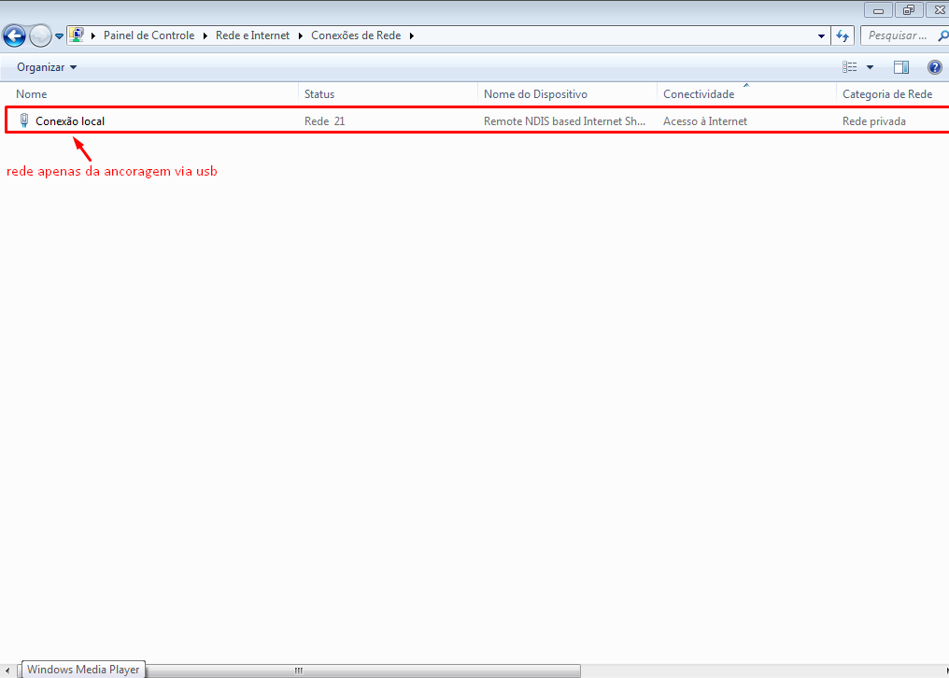949x678 pixels.
Task: Restore down the window
Action: (909, 9)
